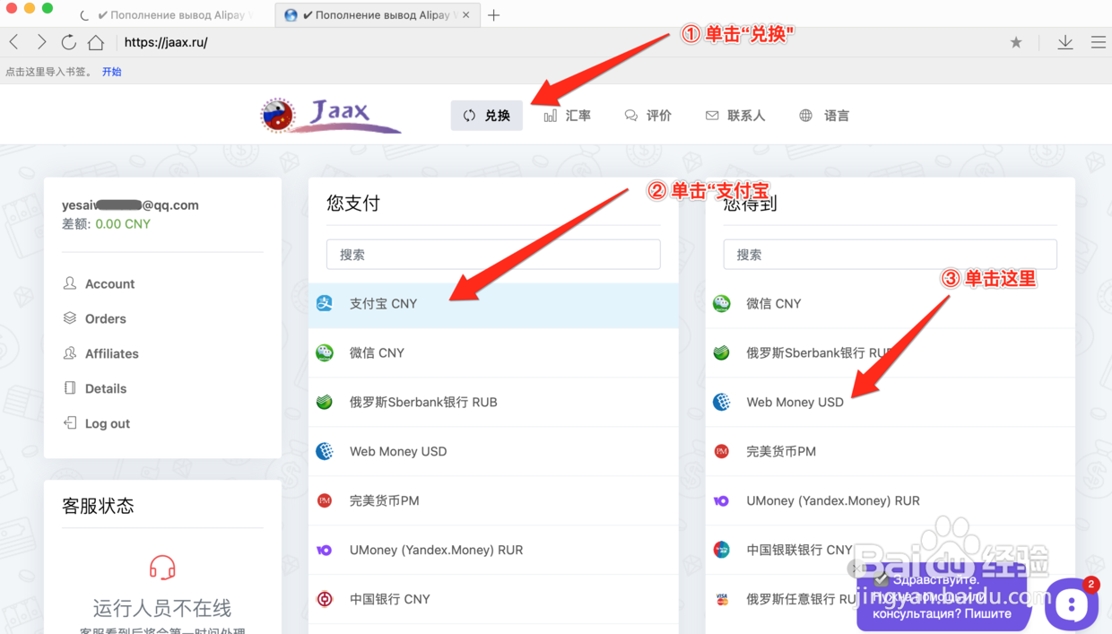Open a new tab with the plus icon

(x=493, y=14)
